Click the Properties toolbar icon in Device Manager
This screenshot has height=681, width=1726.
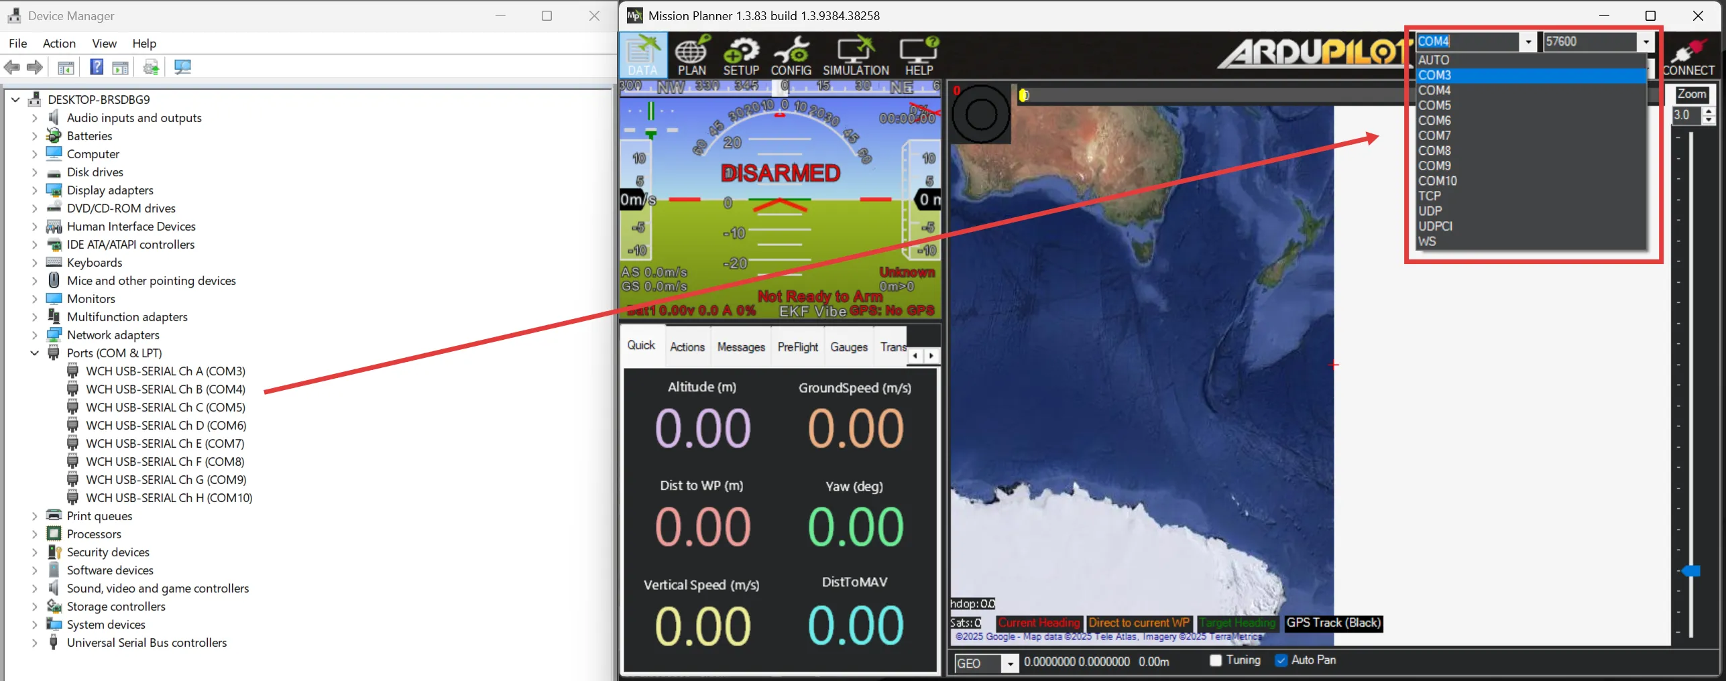pos(121,67)
